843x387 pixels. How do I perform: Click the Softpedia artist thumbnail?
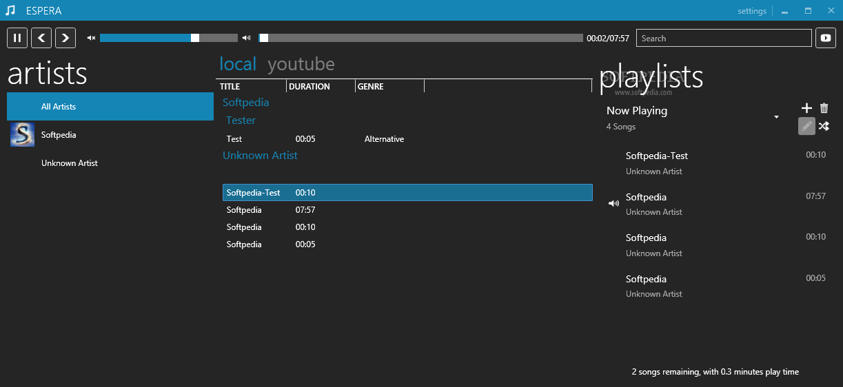tap(23, 135)
